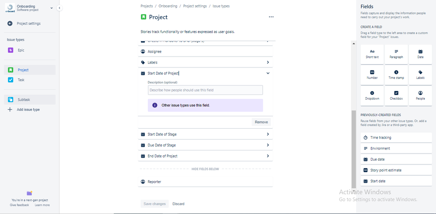Pick the Number field type tile

coord(372,75)
